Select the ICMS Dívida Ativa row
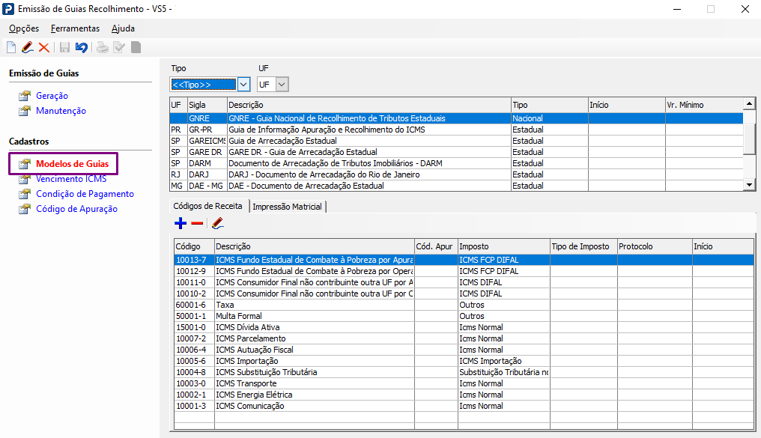This screenshot has height=438, width=761. pos(464,327)
